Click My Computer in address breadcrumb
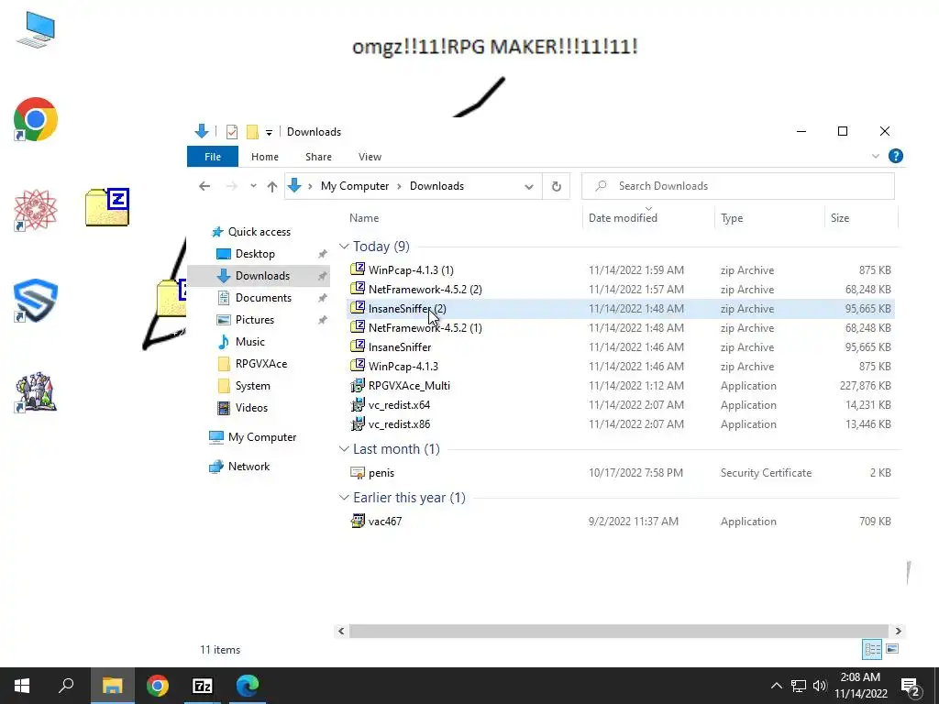The height and width of the screenshot is (704, 939). coord(355,186)
